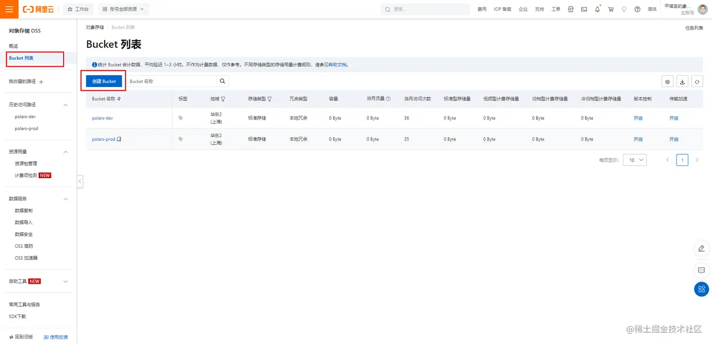Filter by 地域 column
The width and height of the screenshot is (712, 344).
pyautogui.click(x=223, y=99)
